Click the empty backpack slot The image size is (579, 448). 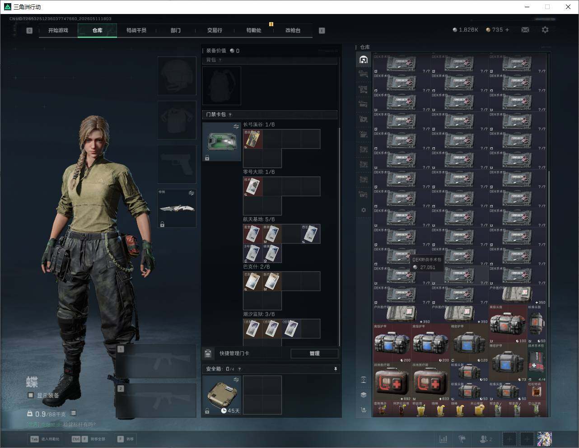coord(222,86)
